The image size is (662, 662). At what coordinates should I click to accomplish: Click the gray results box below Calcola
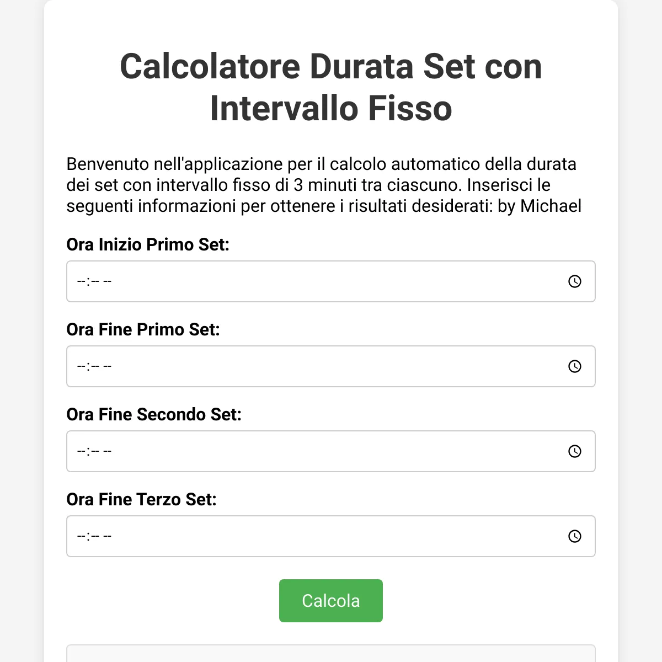pos(331,653)
